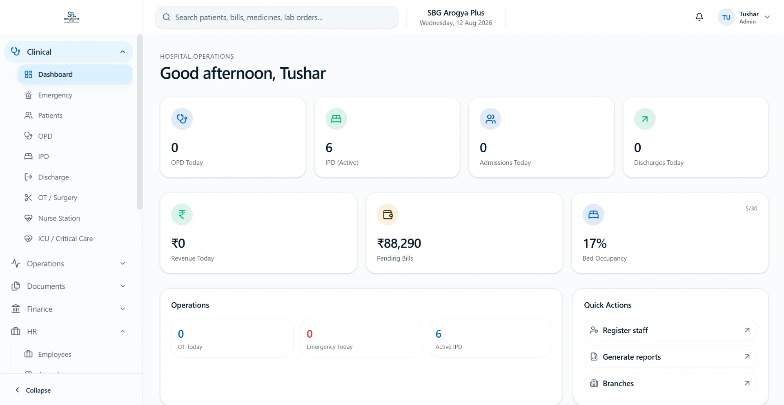
Task: Go to Discharge in the sidebar
Action: (75, 177)
